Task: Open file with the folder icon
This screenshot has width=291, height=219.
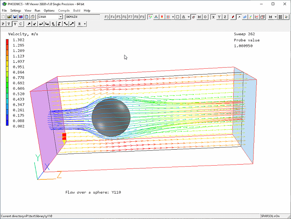Action: tap(9, 17)
